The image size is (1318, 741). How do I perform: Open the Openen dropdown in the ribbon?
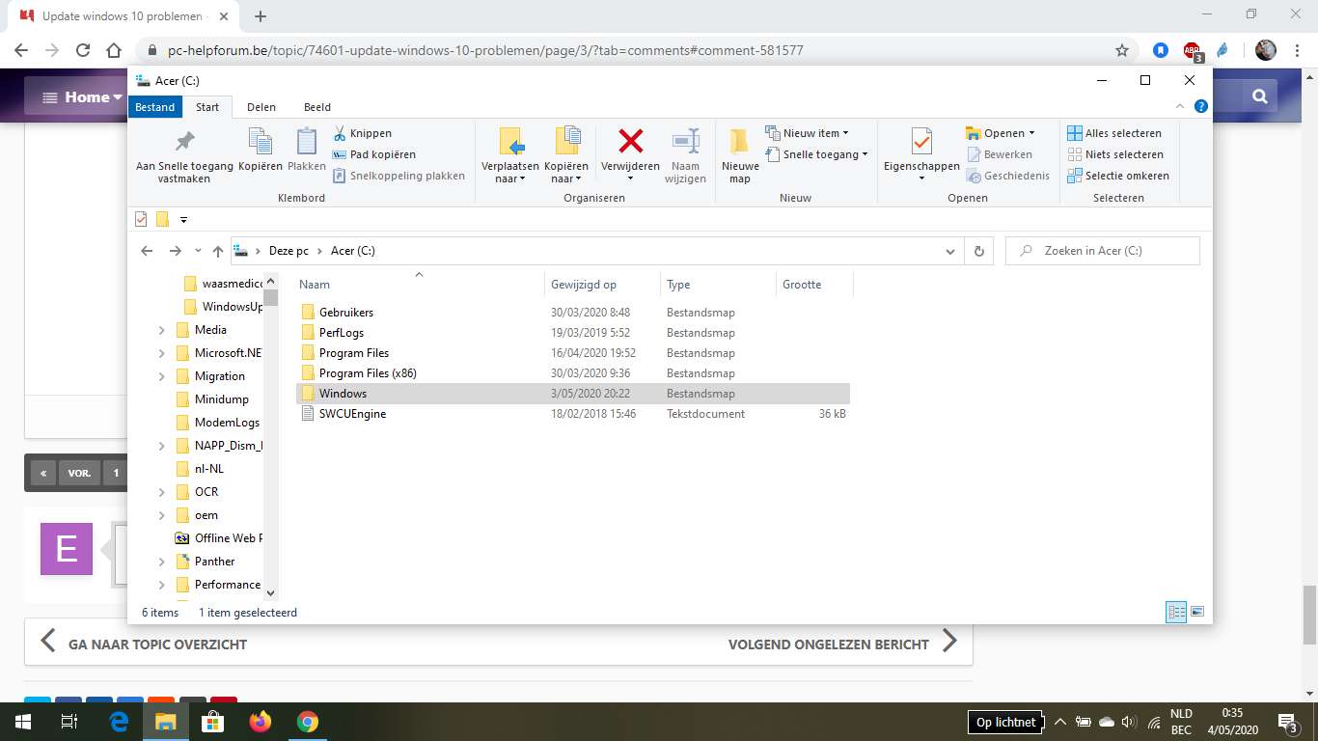tap(1000, 133)
